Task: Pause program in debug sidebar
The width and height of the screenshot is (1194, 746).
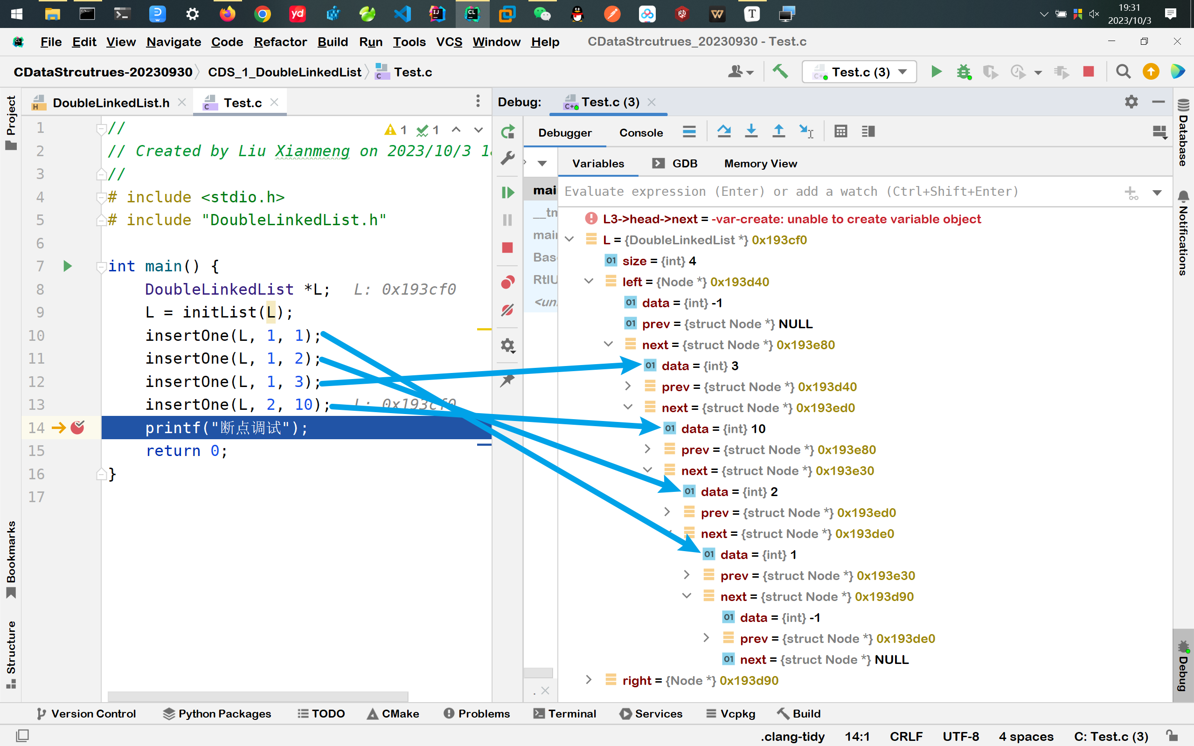Action: 508,220
